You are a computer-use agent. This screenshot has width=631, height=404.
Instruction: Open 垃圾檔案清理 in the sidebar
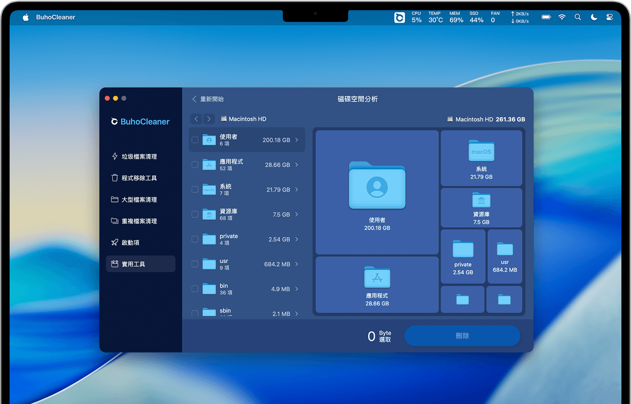point(139,156)
